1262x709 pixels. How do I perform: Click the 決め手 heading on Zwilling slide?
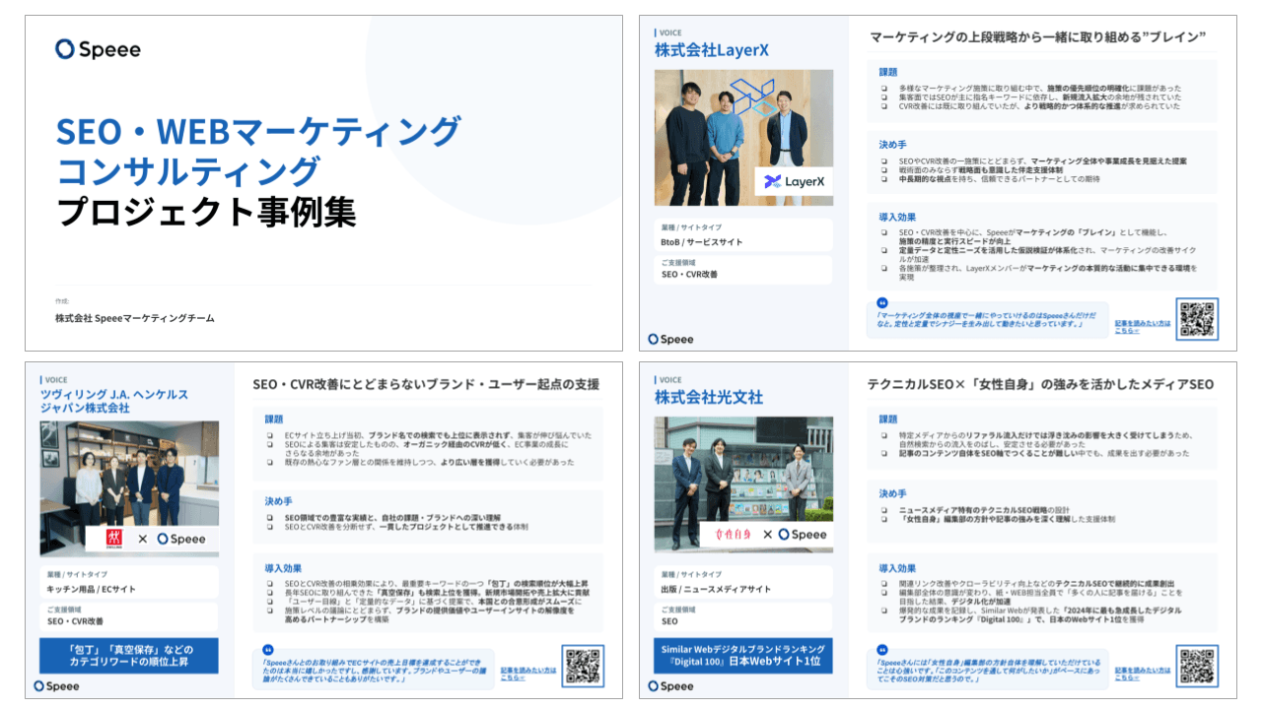pyautogui.click(x=278, y=500)
